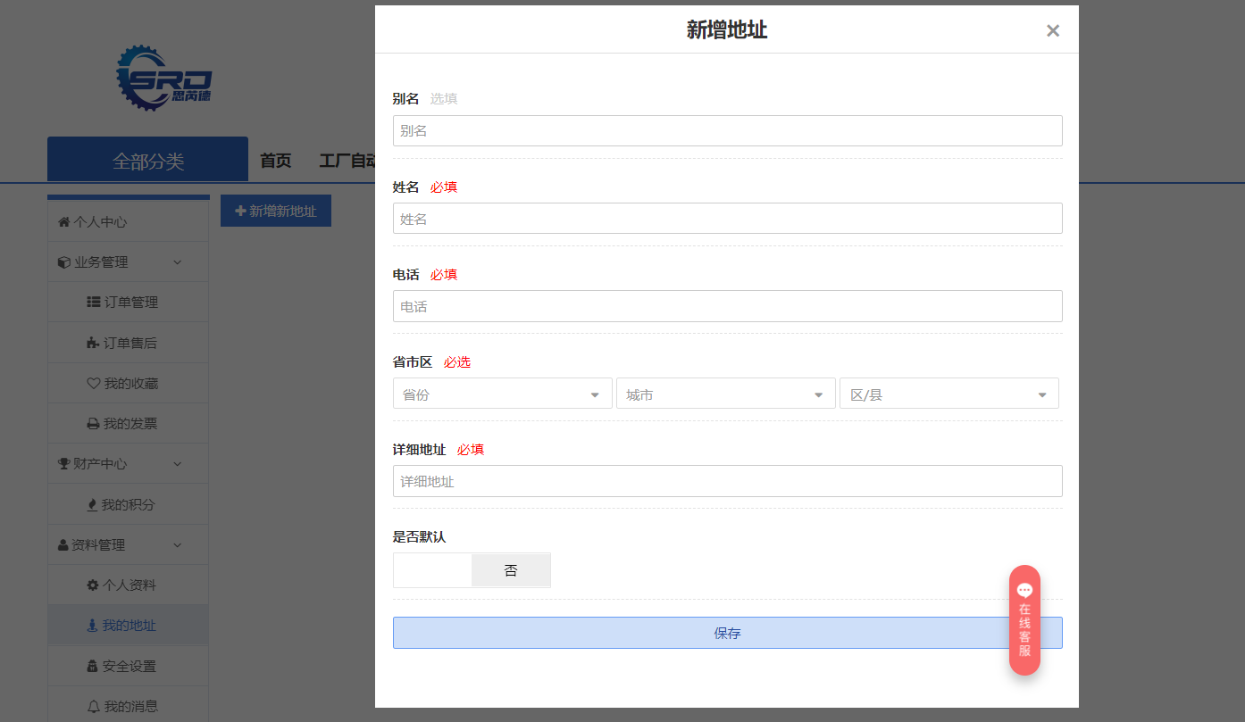Close the 新增地址 dialog
Screen dimensions: 1245x722
tap(1053, 31)
